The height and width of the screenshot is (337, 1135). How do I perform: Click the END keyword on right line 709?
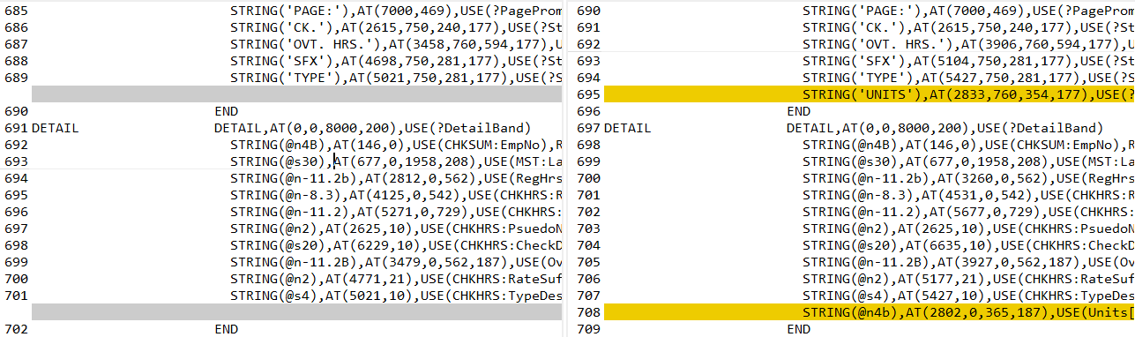[x=799, y=329]
